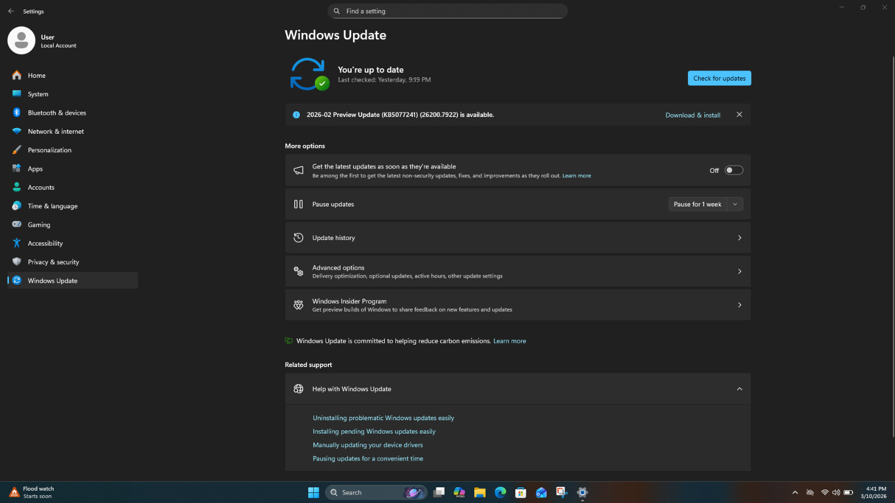
Task: Click the Privacy & security shield icon
Action: point(17,261)
